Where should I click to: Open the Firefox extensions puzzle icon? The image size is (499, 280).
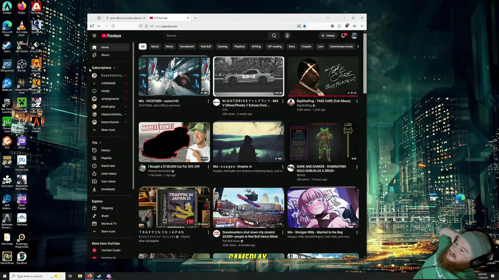[x=340, y=26]
